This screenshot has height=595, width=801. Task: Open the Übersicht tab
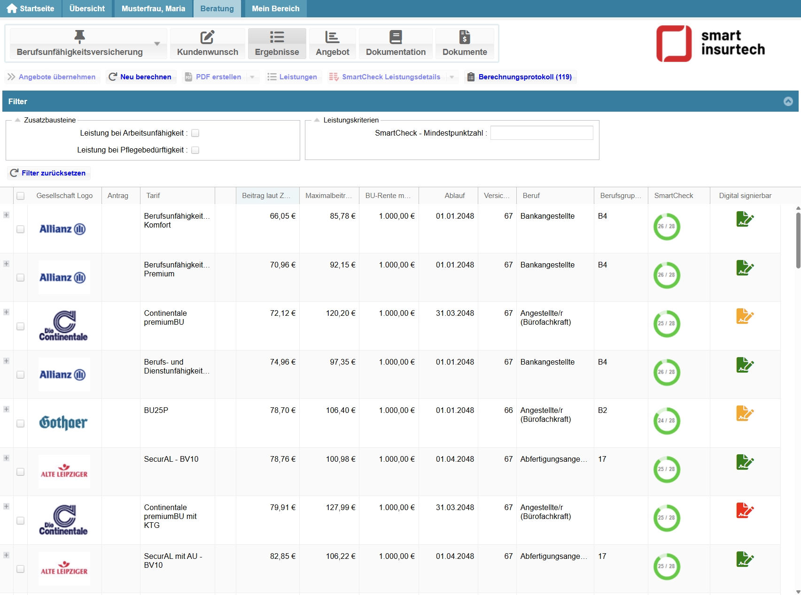(x=87, y=8)
